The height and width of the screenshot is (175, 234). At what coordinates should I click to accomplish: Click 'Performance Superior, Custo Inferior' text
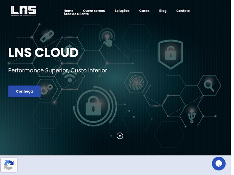point(57,70)
